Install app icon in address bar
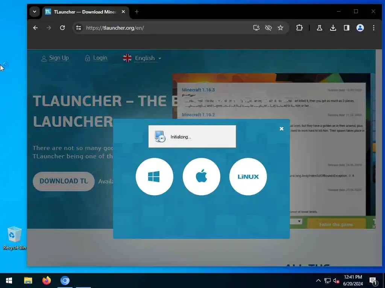The image size is (385, 288). click(x=256, y=28)
